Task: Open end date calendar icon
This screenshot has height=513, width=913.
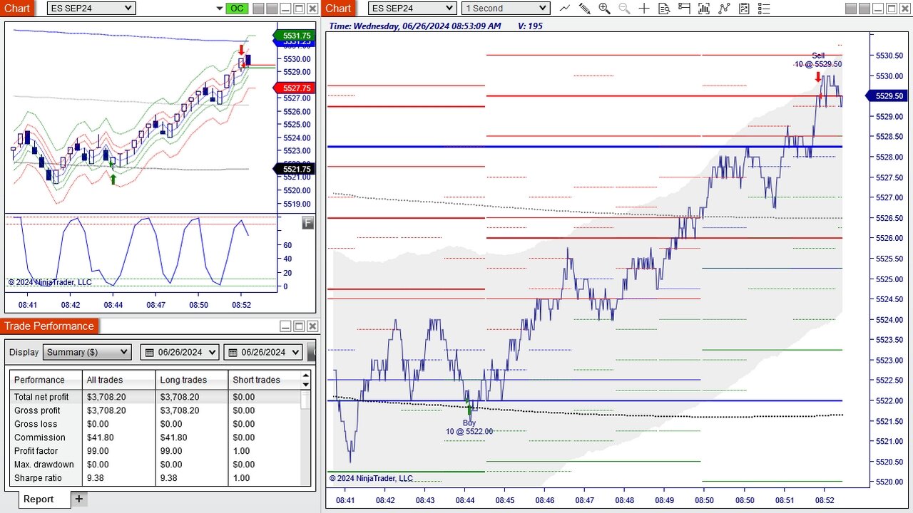Action: pyautogui.click(x=233, y=352)
